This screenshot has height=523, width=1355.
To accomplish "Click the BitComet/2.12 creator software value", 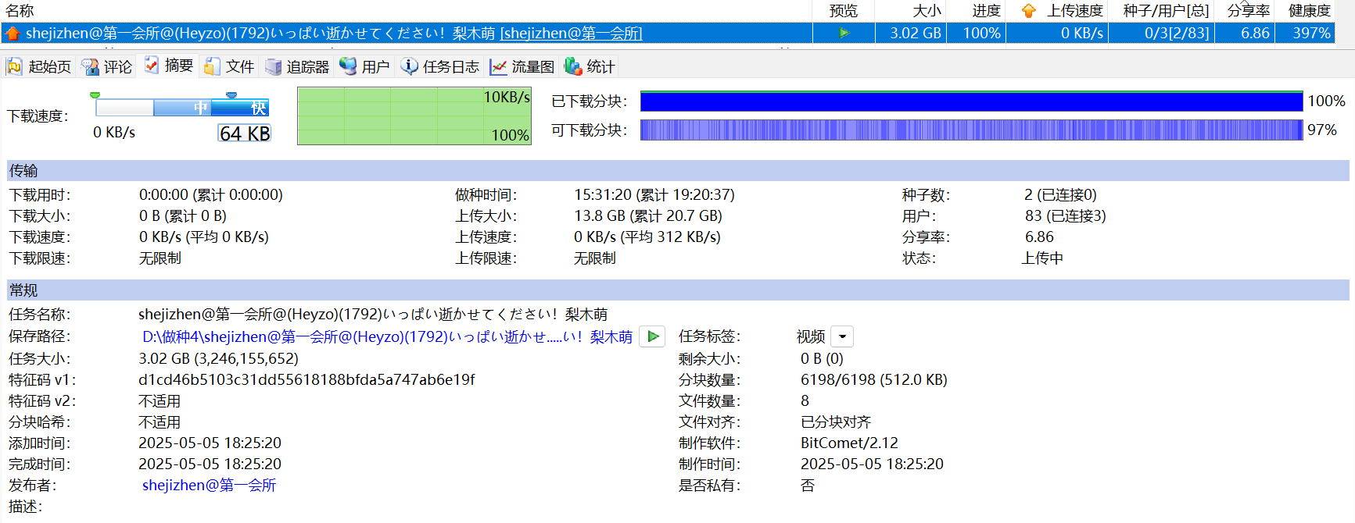I will 849,443.
